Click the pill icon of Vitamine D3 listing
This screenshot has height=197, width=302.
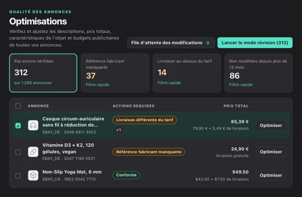(33, 152)
